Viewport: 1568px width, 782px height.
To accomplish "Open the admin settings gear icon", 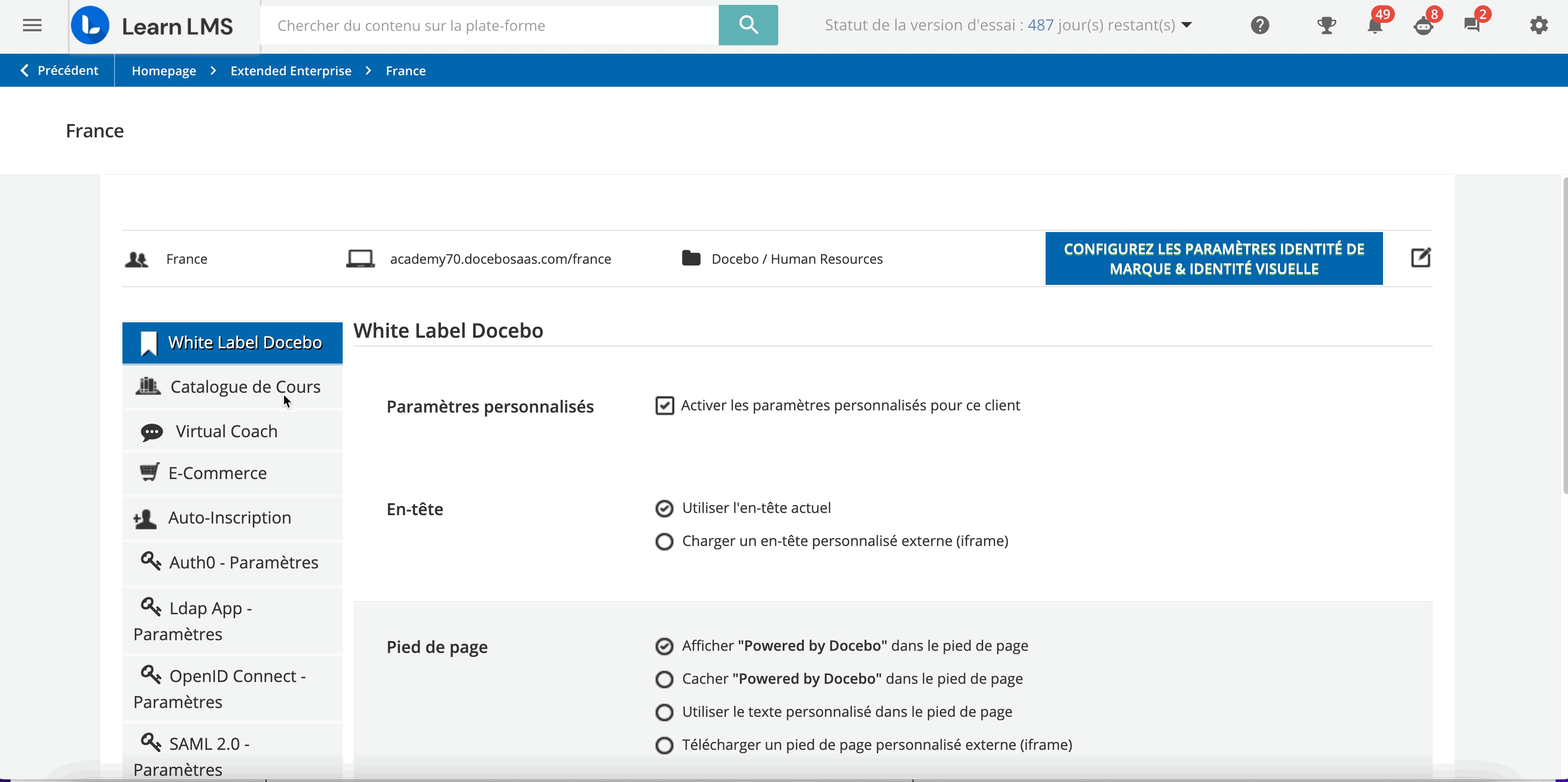I will [x=1539, y=26].
